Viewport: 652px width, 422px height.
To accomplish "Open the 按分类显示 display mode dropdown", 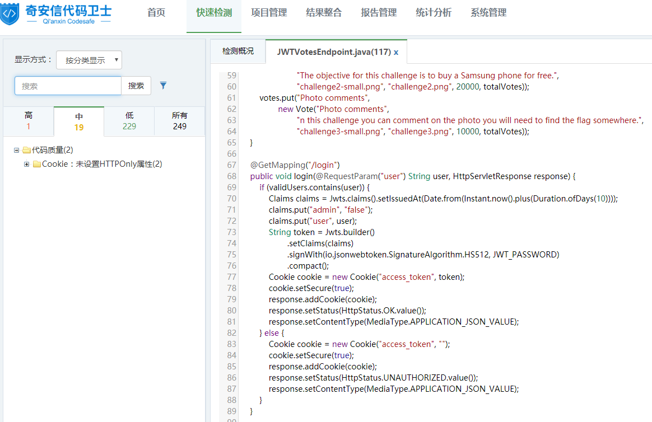I will tap(89, 60).
